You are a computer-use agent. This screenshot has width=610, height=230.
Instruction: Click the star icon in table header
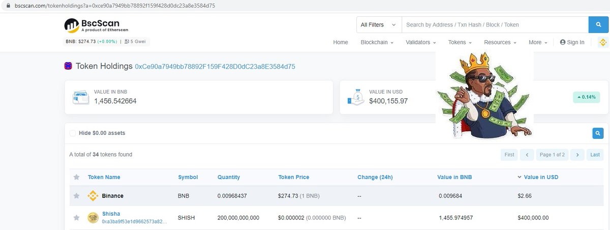coord(76,177)
